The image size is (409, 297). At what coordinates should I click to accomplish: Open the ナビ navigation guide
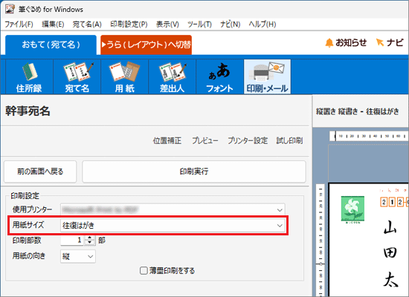(390, 43)
